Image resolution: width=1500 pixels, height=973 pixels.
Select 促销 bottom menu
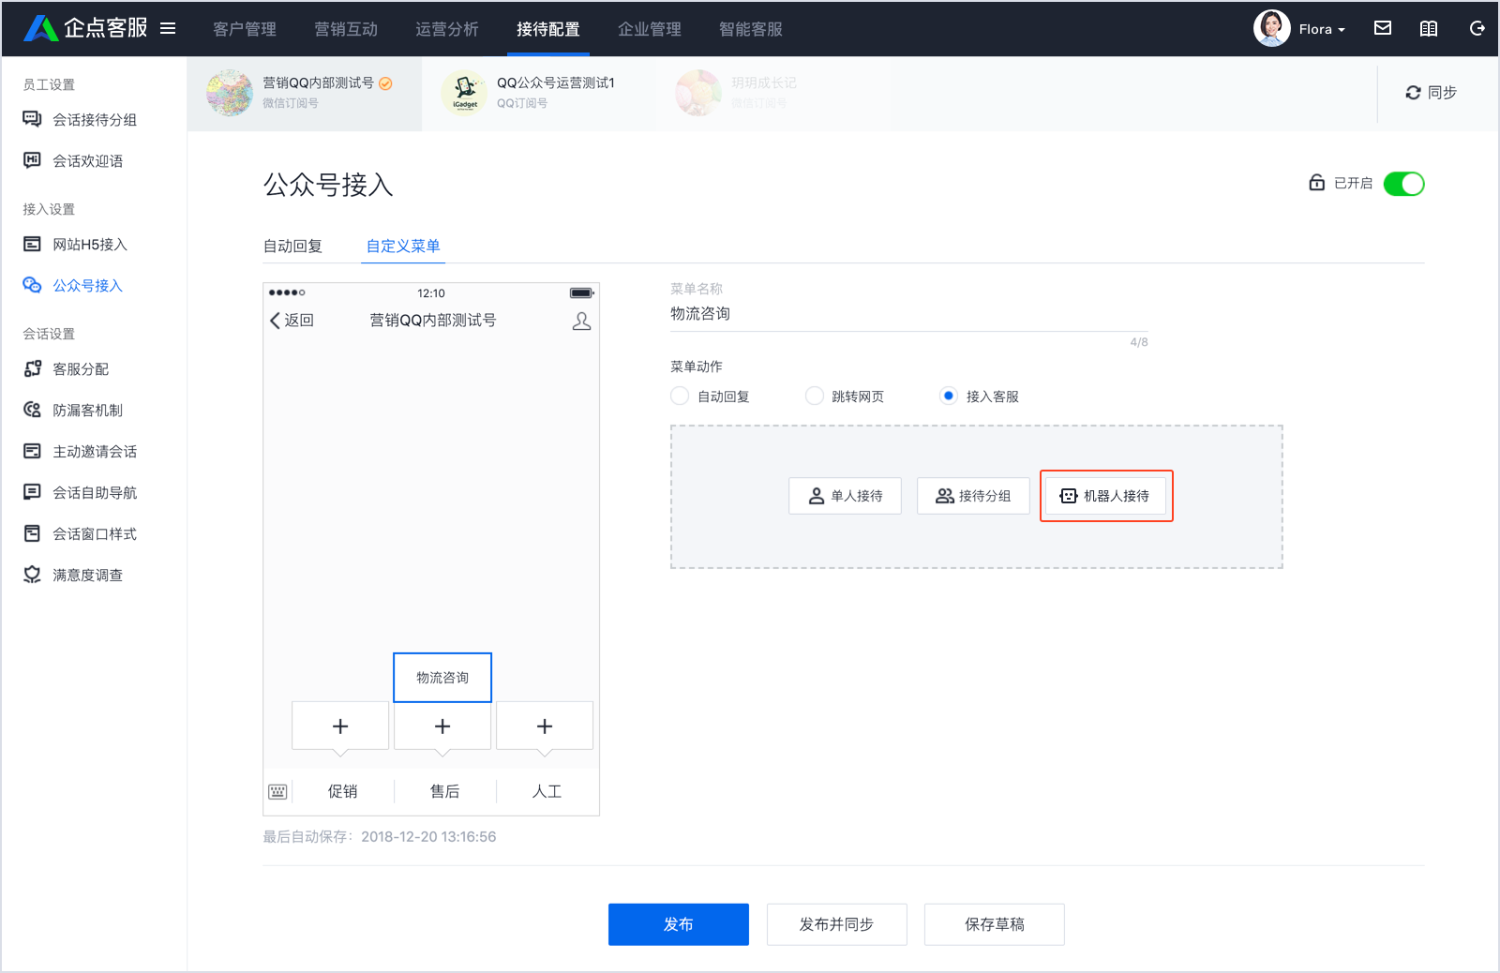pyautogui.click(x=343, y=791)
